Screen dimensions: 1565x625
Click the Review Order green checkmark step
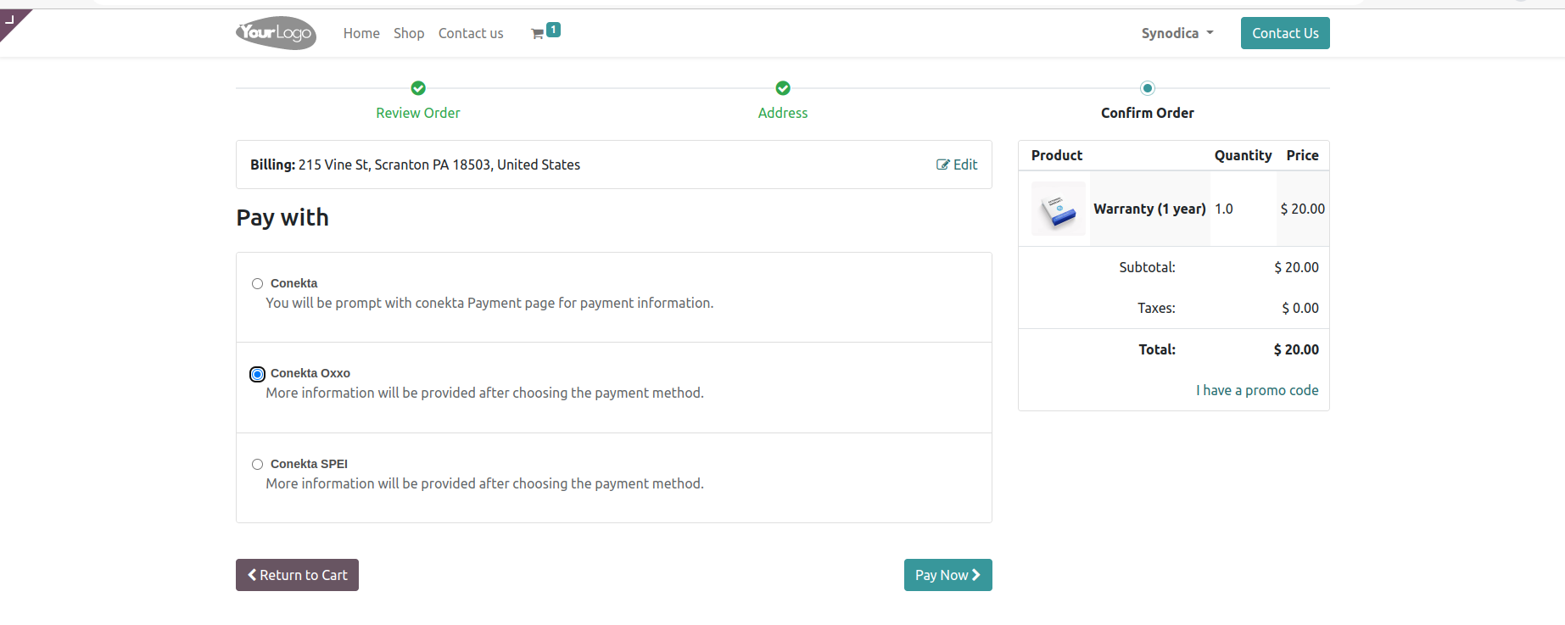(x=418, y=88)
